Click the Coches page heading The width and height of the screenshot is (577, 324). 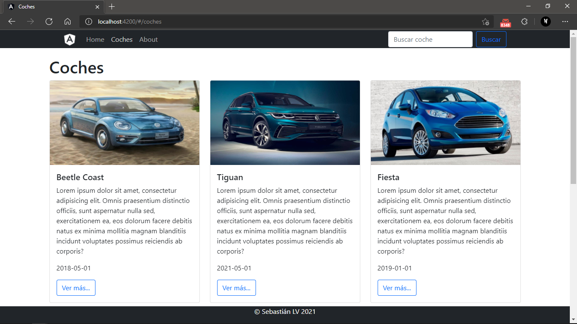coord(76,67)
